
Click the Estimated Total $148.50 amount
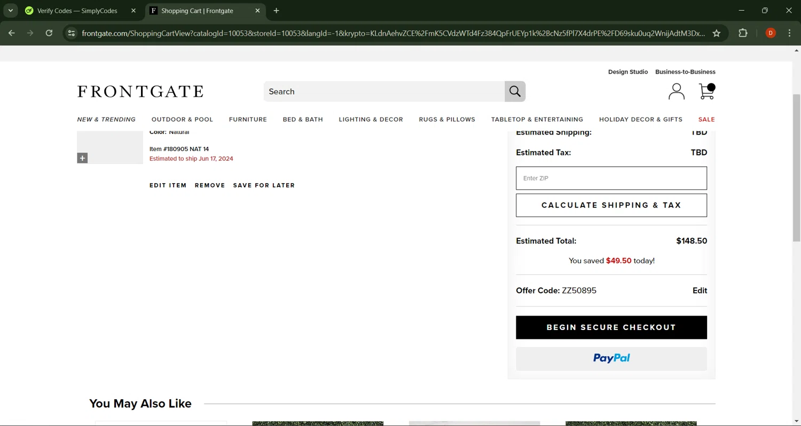[x=692, y=241]
